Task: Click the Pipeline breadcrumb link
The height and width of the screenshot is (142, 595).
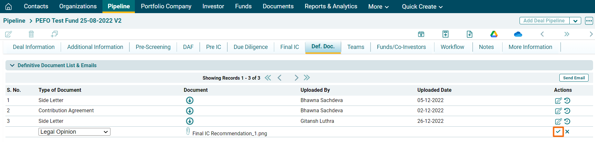Action: click(x=14, y=21)
